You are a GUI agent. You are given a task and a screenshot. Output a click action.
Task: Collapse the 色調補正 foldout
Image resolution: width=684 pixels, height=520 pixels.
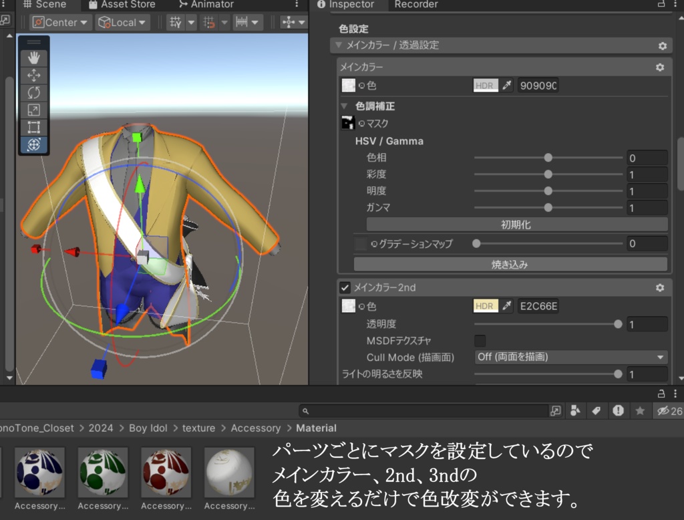(x=344, y=106)
